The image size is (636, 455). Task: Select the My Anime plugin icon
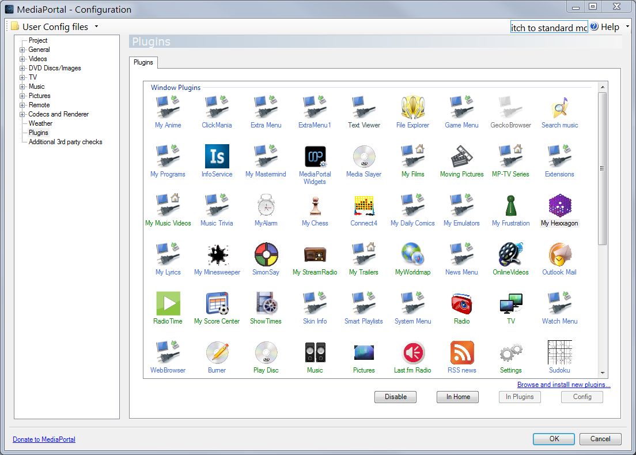(168, 107)
